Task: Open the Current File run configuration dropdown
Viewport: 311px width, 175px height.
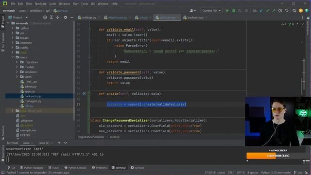Action: point(211,11)
